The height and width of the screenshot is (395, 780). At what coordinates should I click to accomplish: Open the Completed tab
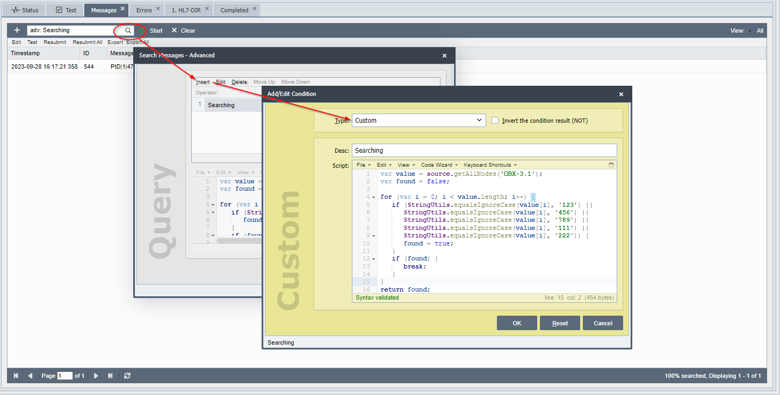pos(234,10)
